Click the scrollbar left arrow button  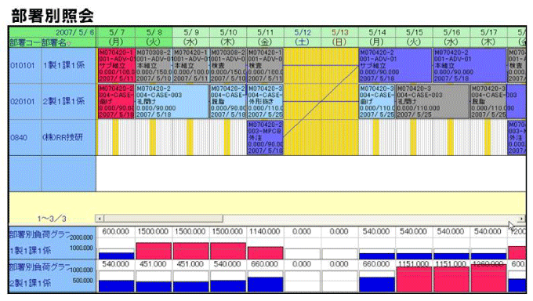(x=100, y=219)
